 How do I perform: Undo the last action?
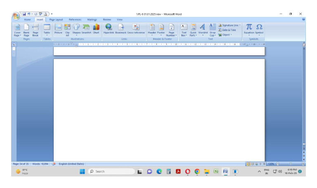pos(29,14)
